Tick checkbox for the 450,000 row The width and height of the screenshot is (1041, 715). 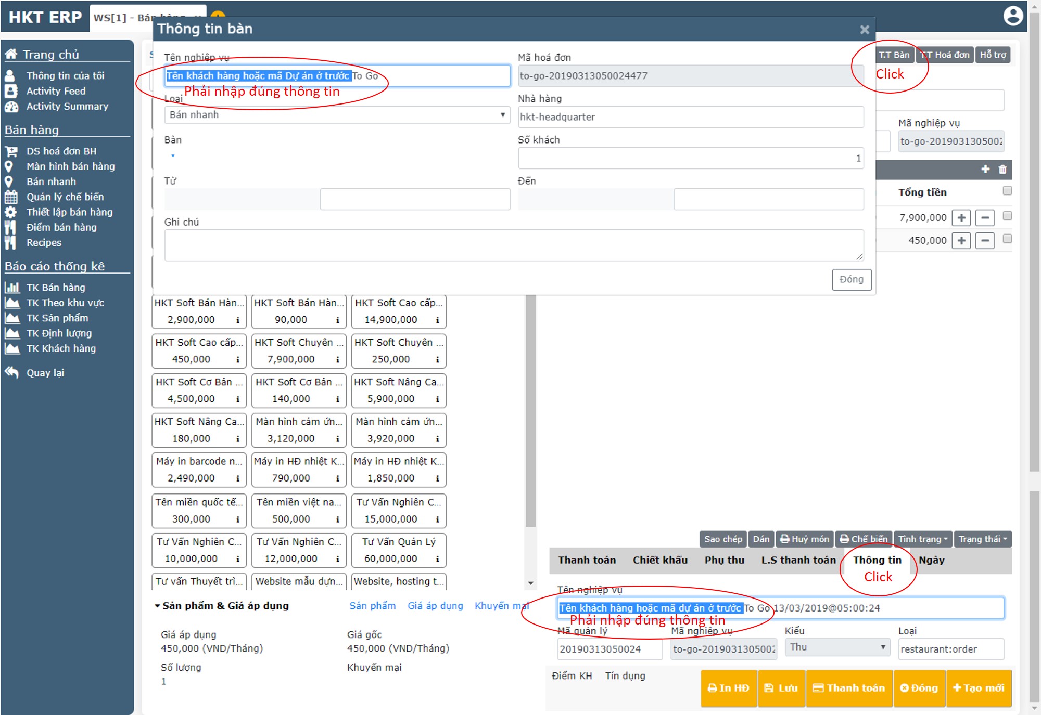click(1007, 239)
